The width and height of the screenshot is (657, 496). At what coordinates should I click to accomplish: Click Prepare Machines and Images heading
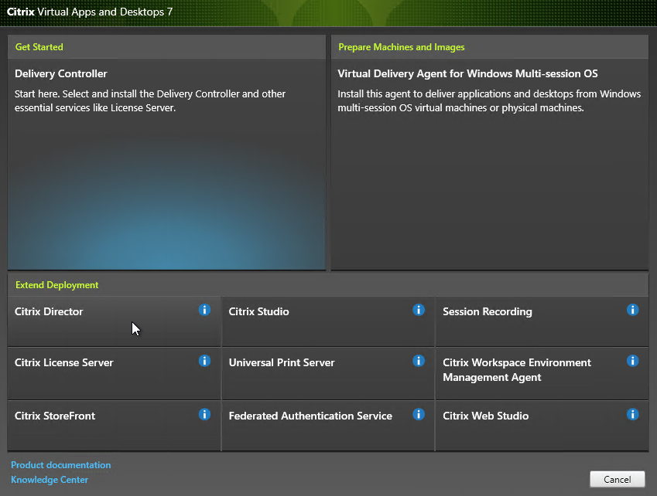click(402, 47)
